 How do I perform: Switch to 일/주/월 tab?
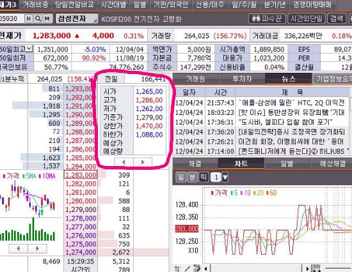(244, 4)
